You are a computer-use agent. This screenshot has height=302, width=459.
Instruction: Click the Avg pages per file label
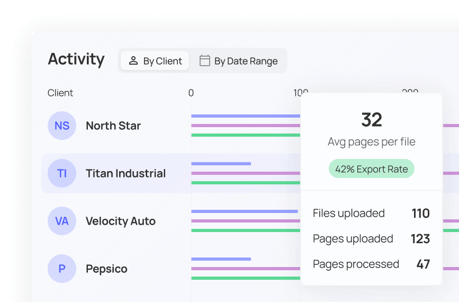[x=372, y=142]
